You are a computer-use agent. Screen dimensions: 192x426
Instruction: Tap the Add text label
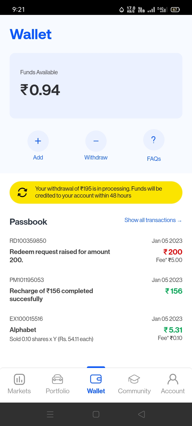coord(38,157)
